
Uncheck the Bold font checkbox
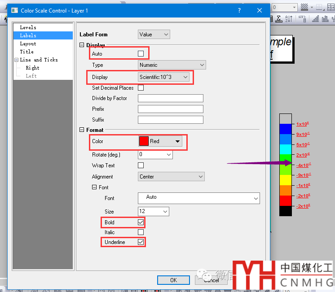tap(141, 222)
